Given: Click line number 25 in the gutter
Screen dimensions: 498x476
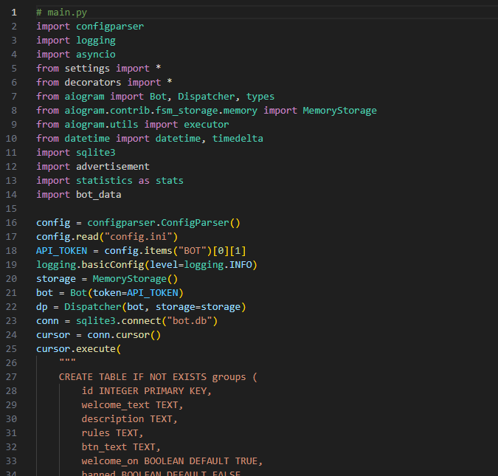Looking at the screenshot, I should point(11,348).
